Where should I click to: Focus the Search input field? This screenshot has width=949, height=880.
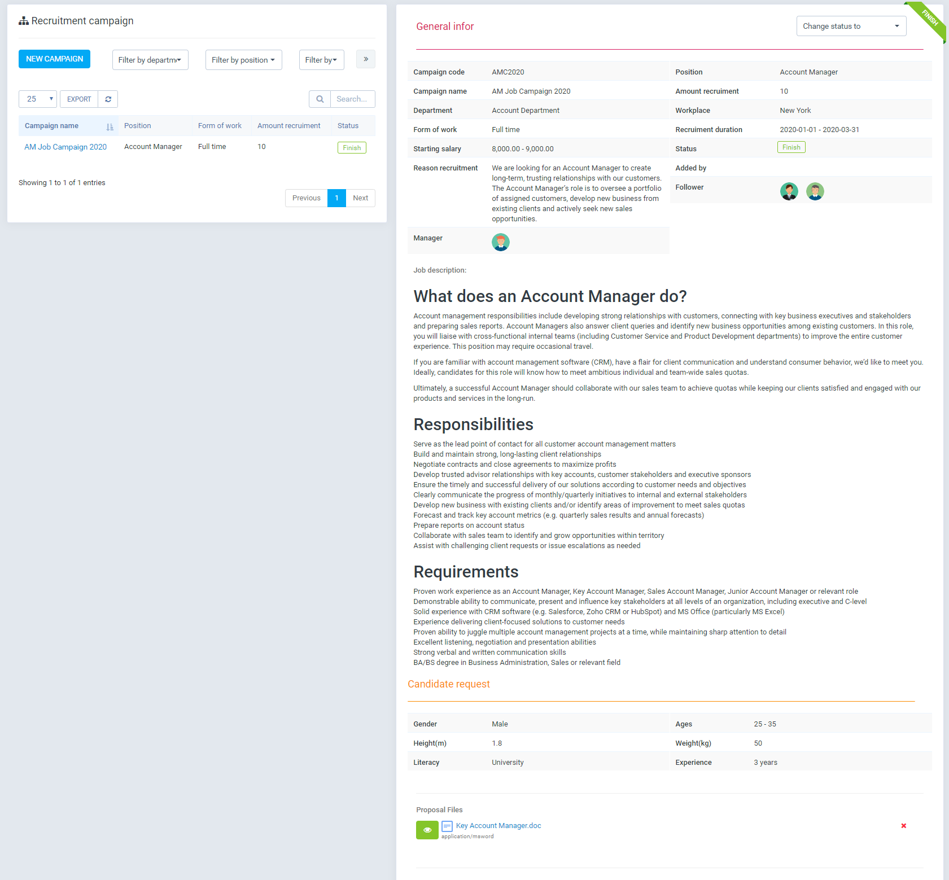click(352, 99)
